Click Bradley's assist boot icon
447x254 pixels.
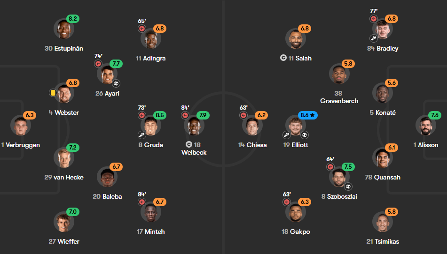[374, 38]
